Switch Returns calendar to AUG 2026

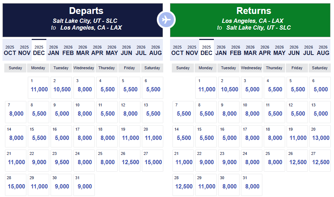pyautogui.click(x=323, y=50)
